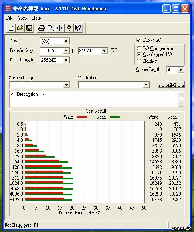Toggle the Direct I/O checkbox

[x=139, y=40]
